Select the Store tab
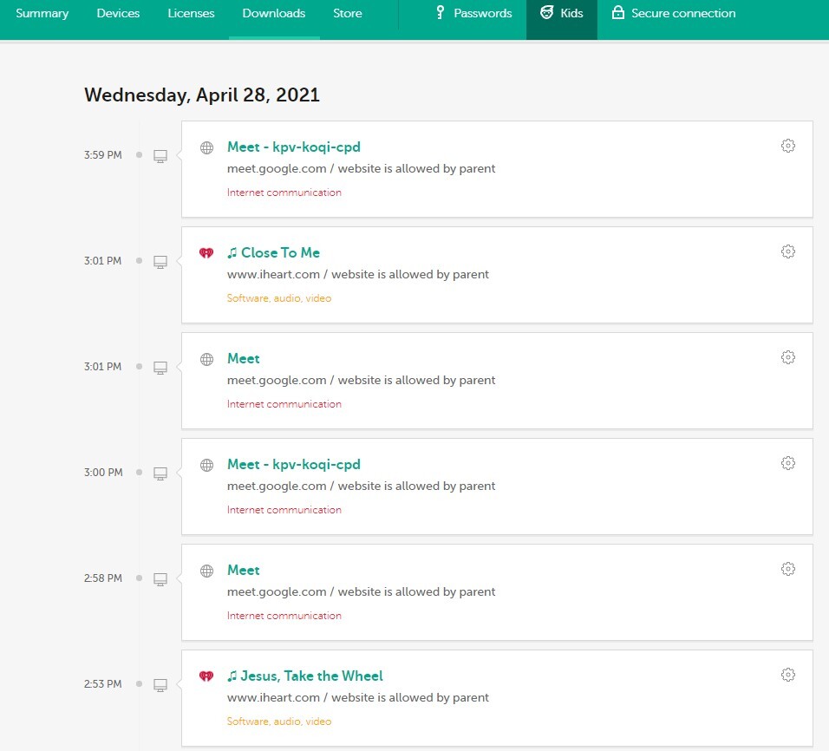Screen dimensions: 829x751 tap(348, 13)
